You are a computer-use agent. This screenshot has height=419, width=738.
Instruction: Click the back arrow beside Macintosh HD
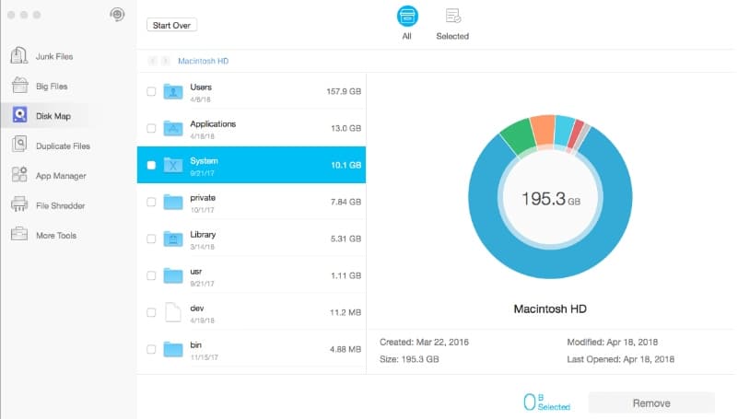(x=152, y=61)
